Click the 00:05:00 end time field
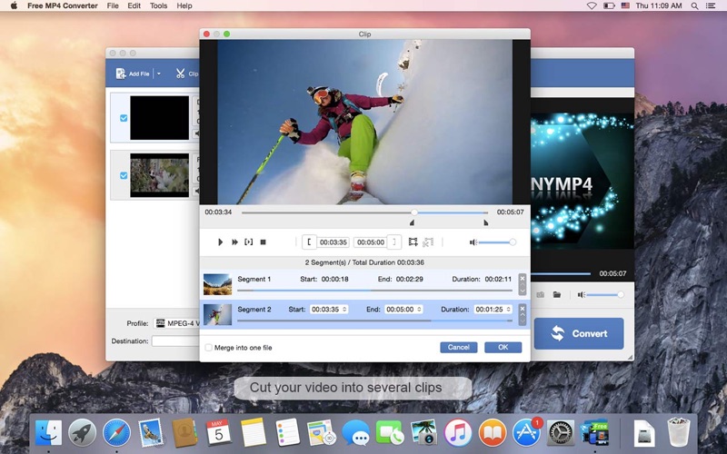727x454 pixels. pos(371,242)
